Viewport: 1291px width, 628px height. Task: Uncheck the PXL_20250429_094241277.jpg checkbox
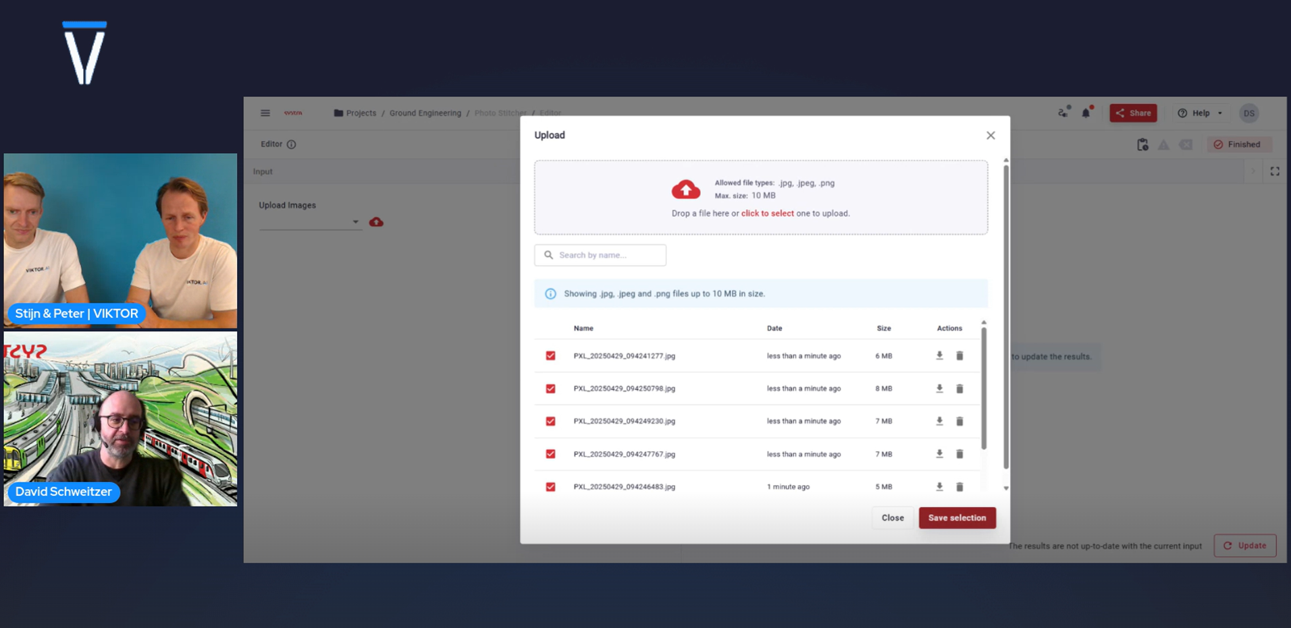pyautogui.click(x=550, y=355)
